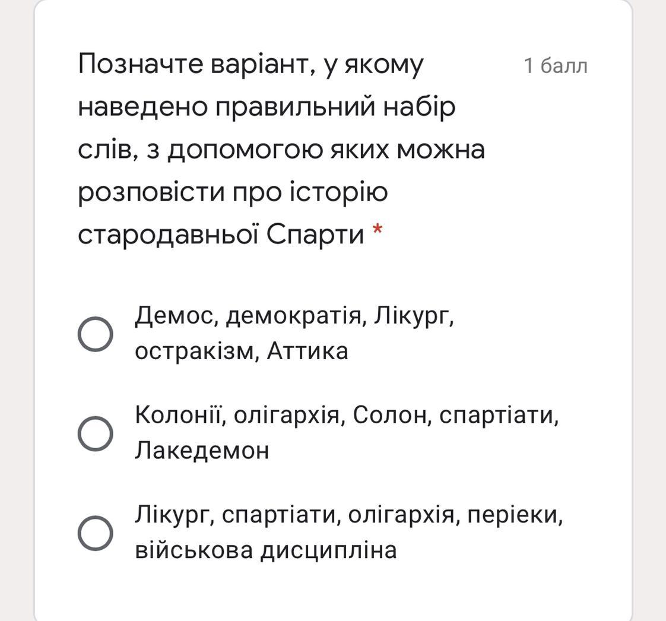
Task: Choose the radio button for "Колонії, олігархія, Солон"
Action: pos(96,433)
